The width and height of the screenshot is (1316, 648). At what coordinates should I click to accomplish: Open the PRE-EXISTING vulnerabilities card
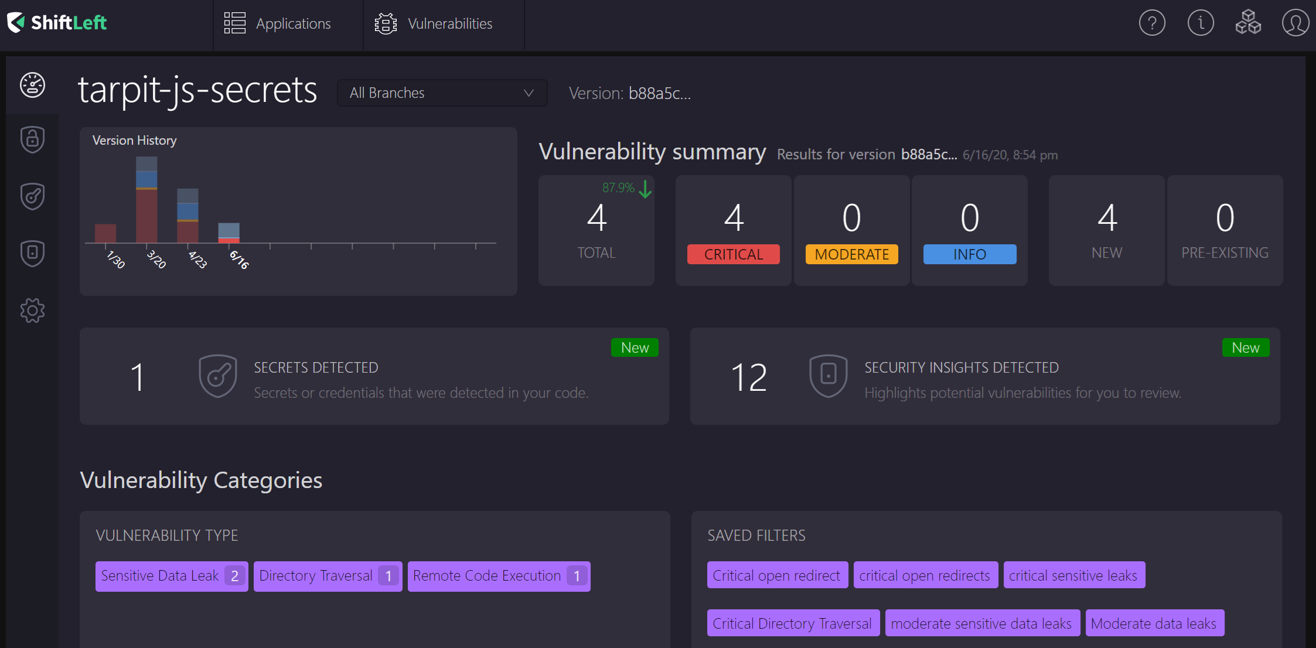coord(1225,230)
